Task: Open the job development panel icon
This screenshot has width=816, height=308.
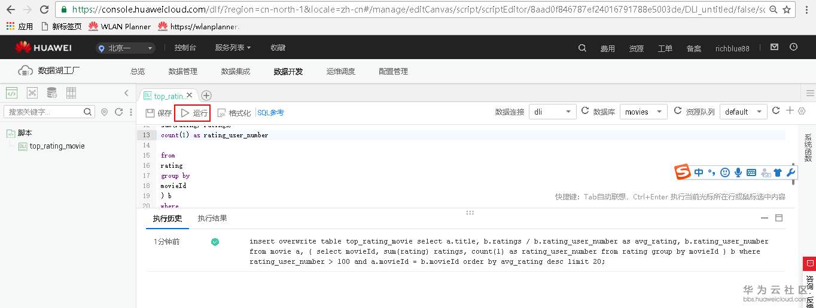Action: [32, 93]
